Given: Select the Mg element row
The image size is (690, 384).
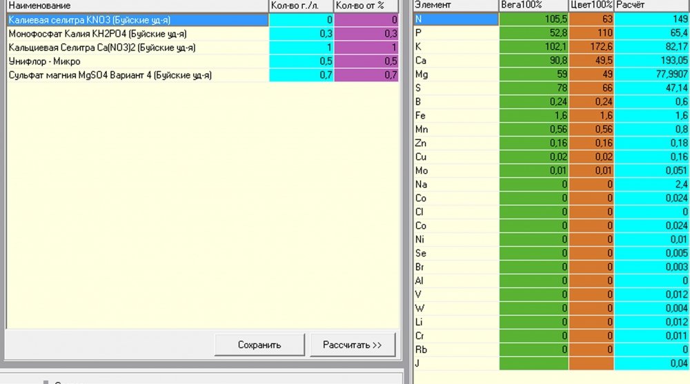Looking at the screenshot, I should (552, 74).
